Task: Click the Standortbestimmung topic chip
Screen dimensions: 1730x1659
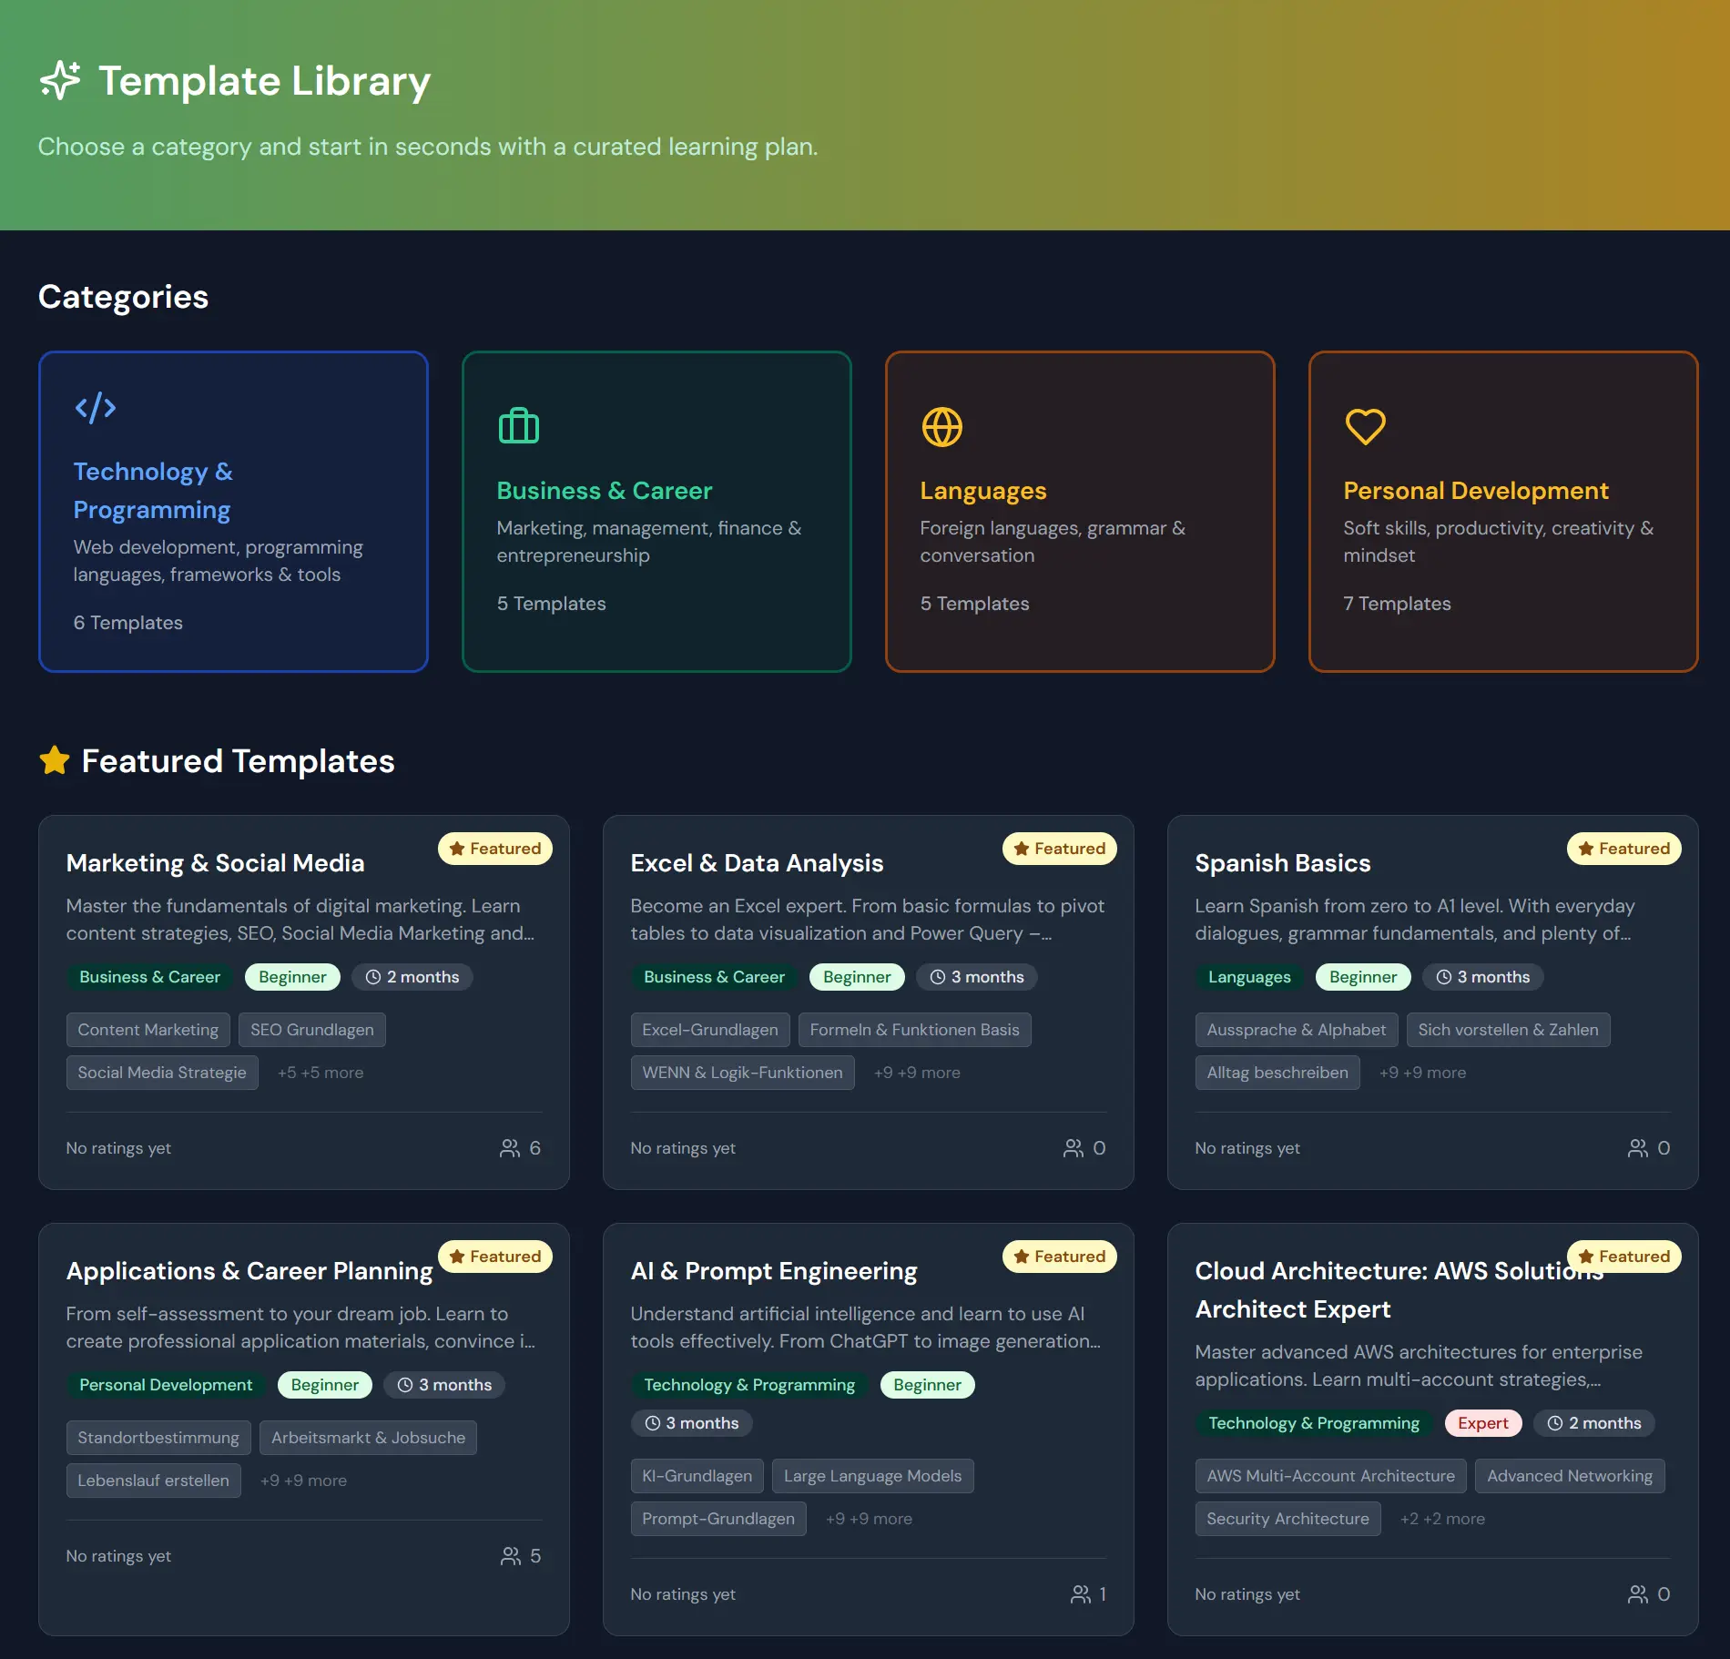Action: point(158,1438)
